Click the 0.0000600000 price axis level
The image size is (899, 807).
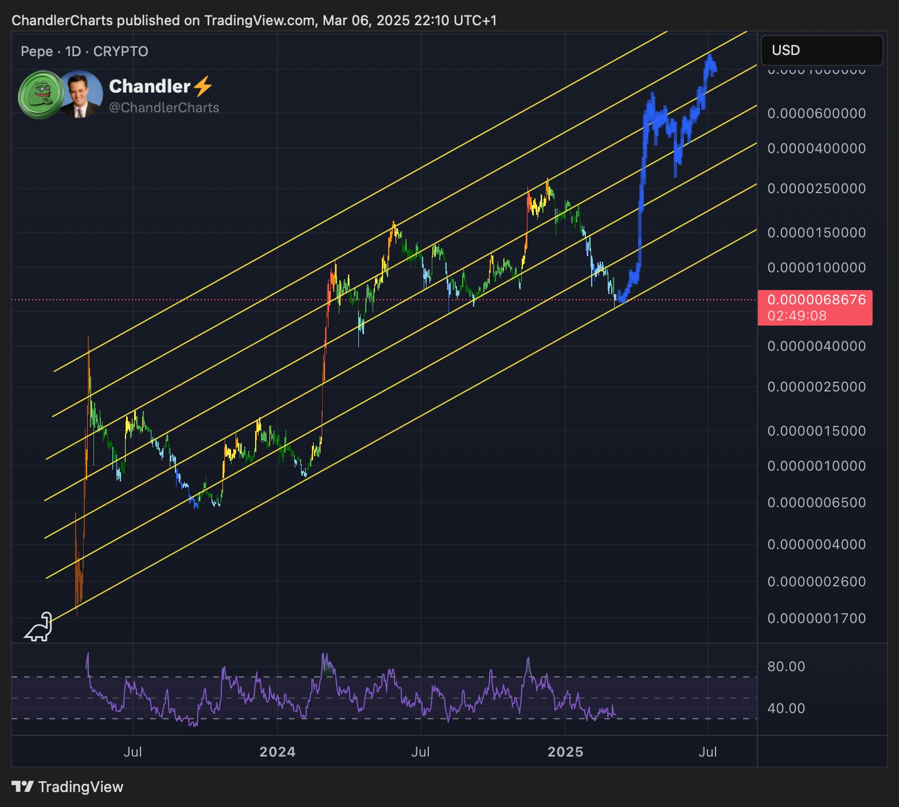816,113
